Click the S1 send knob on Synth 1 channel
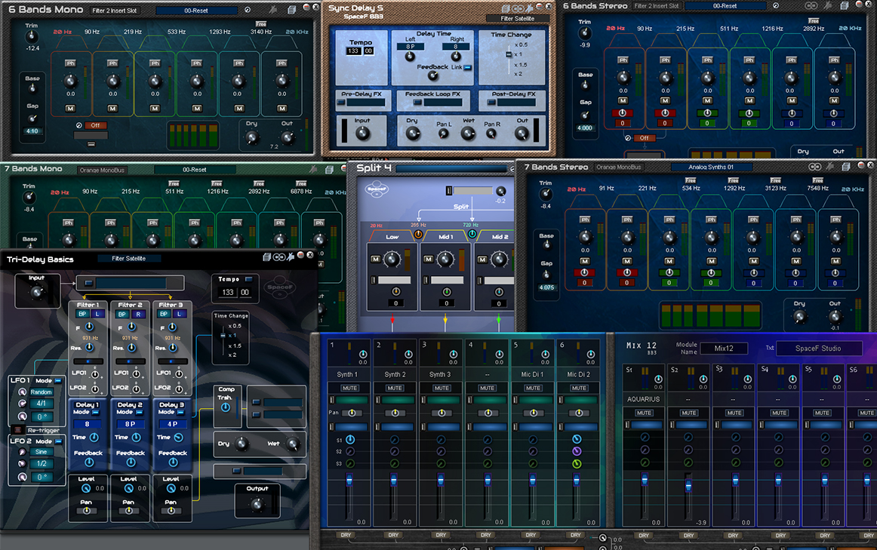The width and height of the screenshot is (877, 550). [350, 439]
